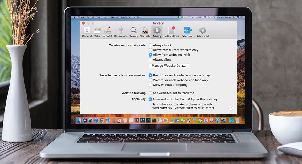Open LINE app from the dock
Viewport: 302px width, 164px height.
[x=200, y=120]
